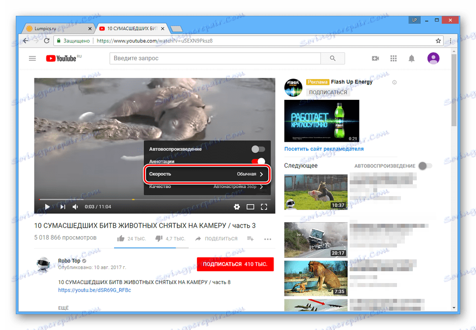Open the more actions three-dot menu
The height and width of the screenshot is (330, 476).
(x=268, y=239)
